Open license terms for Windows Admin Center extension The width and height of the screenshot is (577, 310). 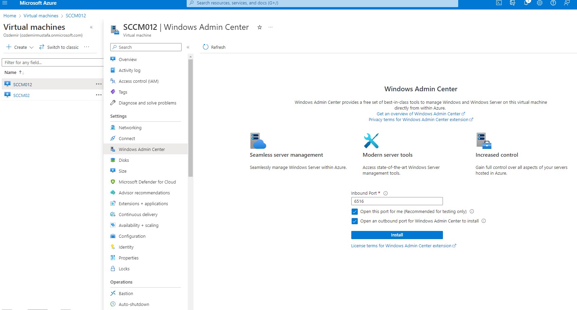(x=402, y=246)
